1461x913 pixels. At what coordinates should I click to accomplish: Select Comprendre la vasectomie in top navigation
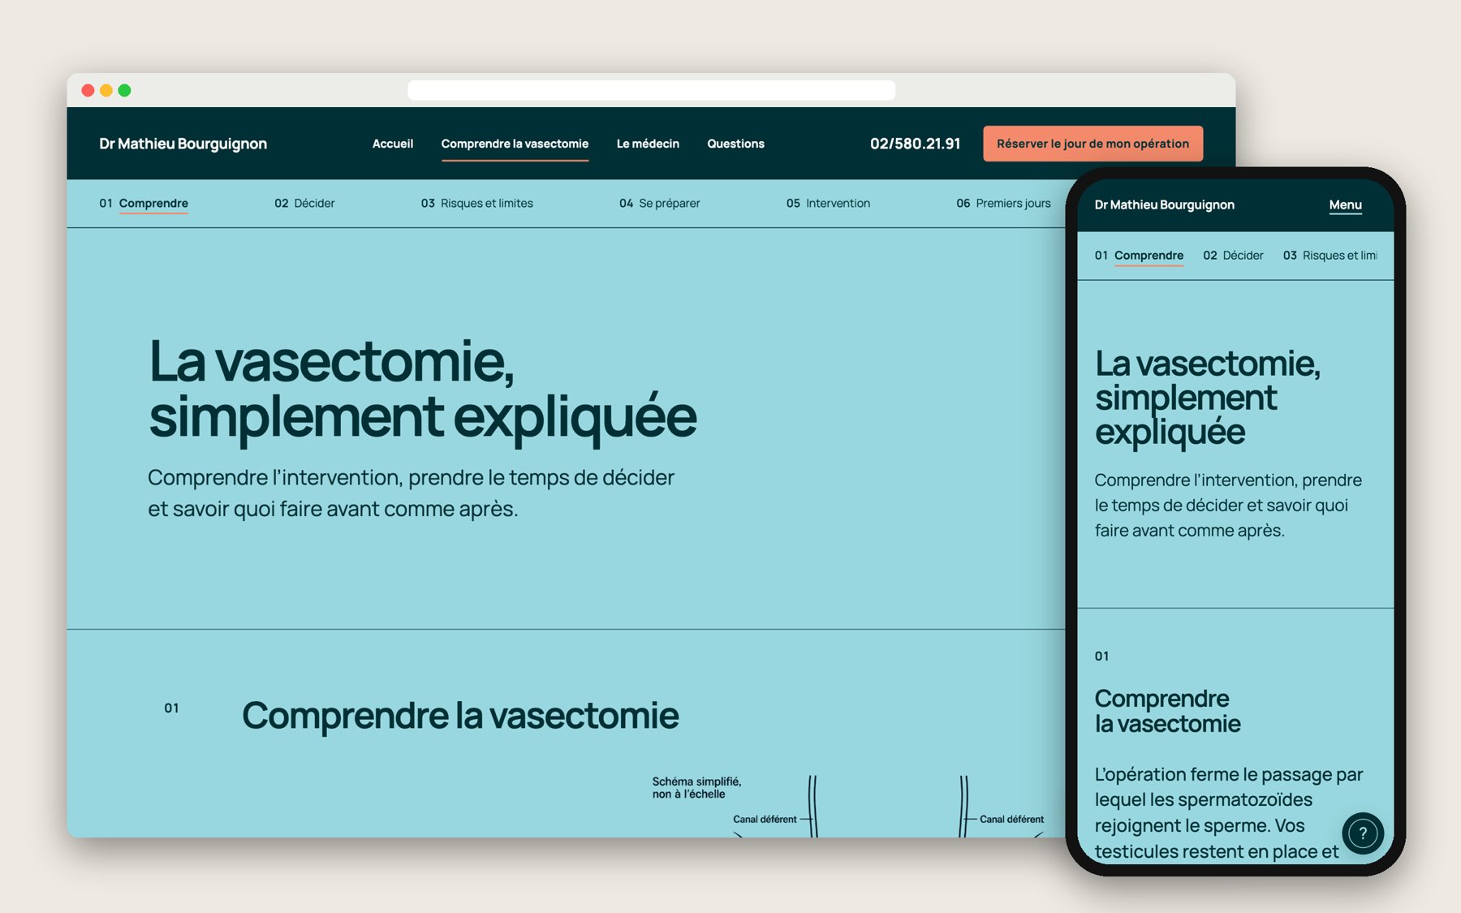pyautogui.click(x=515, y=144)
